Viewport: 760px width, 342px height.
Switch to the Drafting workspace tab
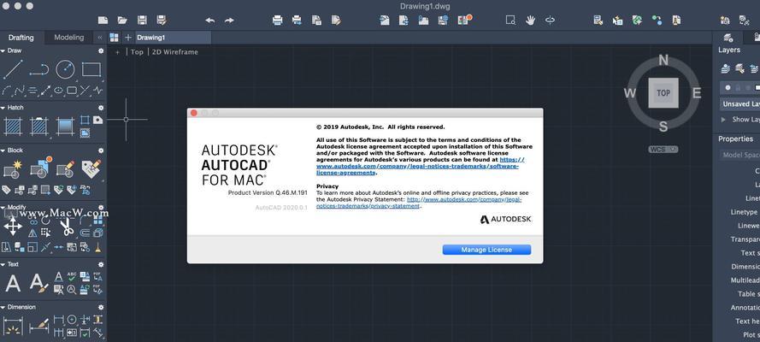pos(21,38)
